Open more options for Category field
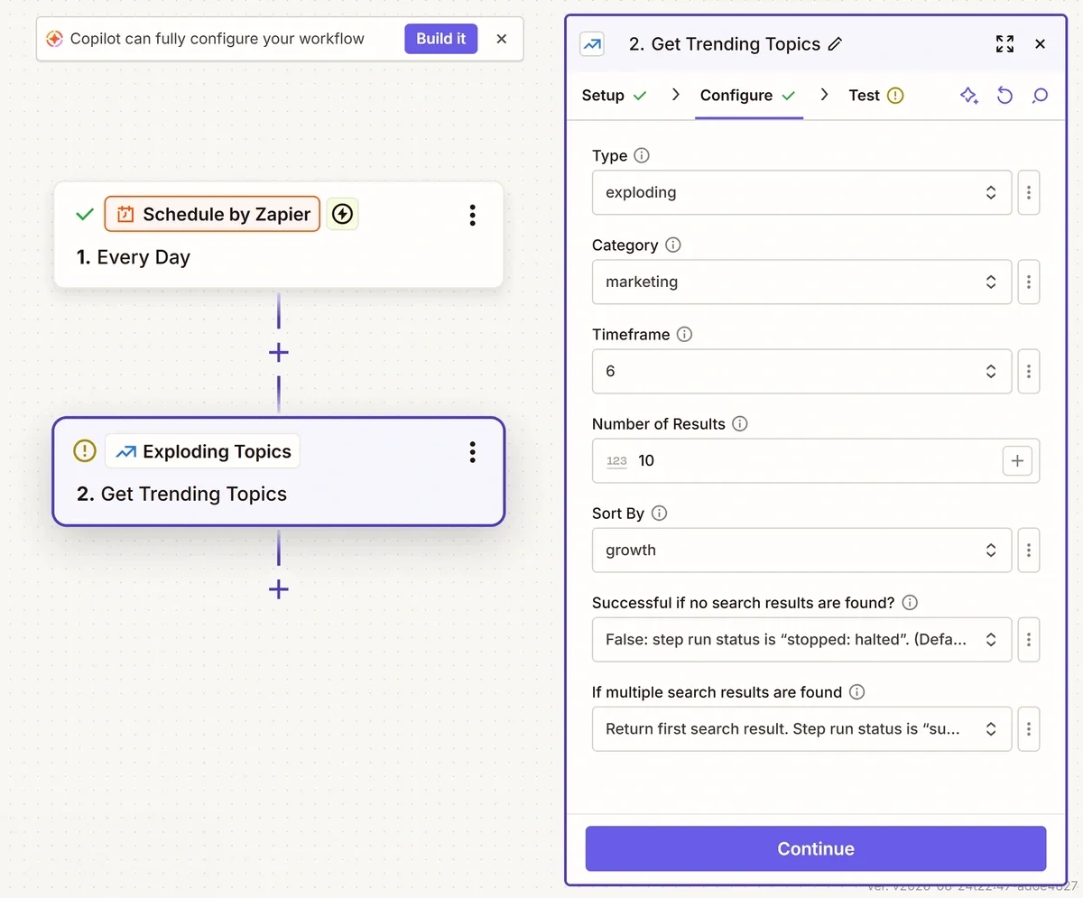This screenshot has width=1083, height=898. click(1029, 282)
